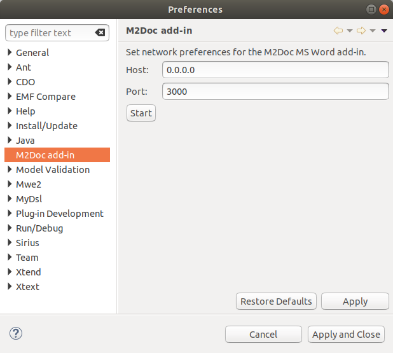Select the Run/Debug label
Screen dimensions: 393x353
pos(39,228)
